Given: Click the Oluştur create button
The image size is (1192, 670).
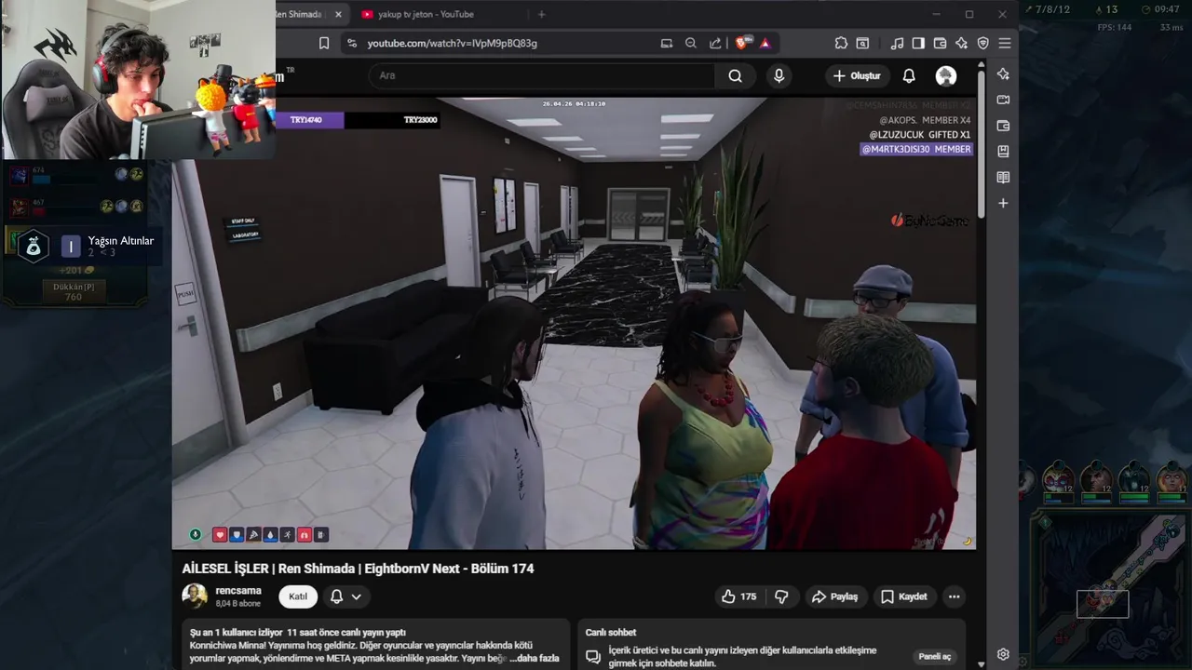Looking at the screenshot, I should [857, 76].
